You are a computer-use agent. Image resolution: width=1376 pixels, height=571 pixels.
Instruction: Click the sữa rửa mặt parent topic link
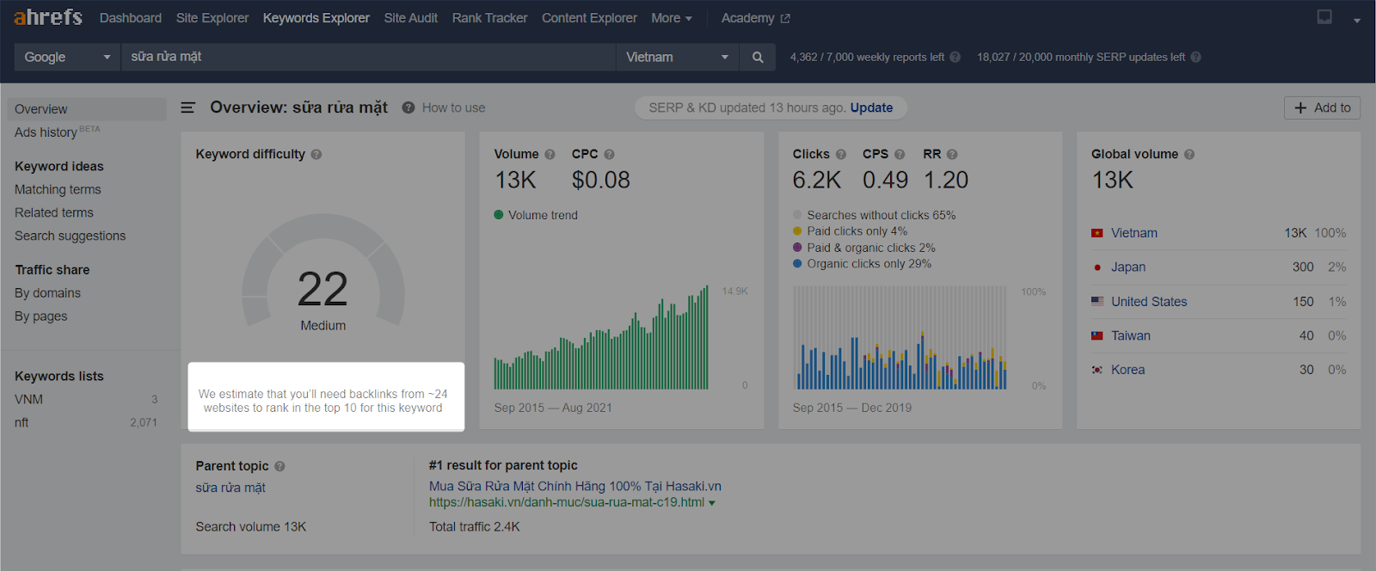(230, 488)
